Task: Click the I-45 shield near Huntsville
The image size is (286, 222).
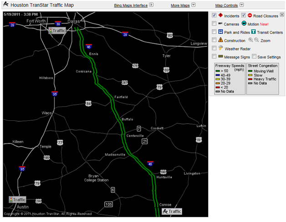Action: [x=150, y=164]
